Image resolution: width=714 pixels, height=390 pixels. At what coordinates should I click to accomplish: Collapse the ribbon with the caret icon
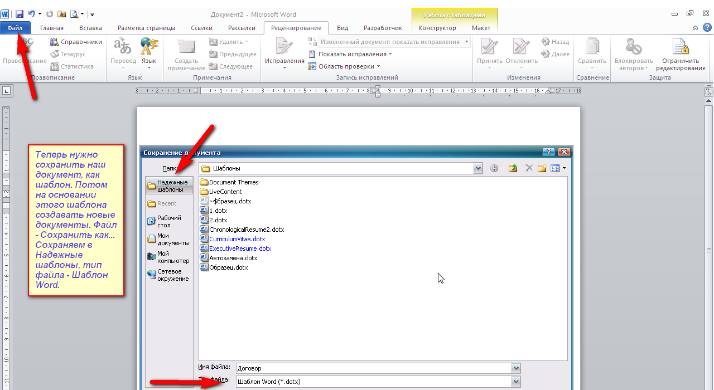click(x=695, y=27)
